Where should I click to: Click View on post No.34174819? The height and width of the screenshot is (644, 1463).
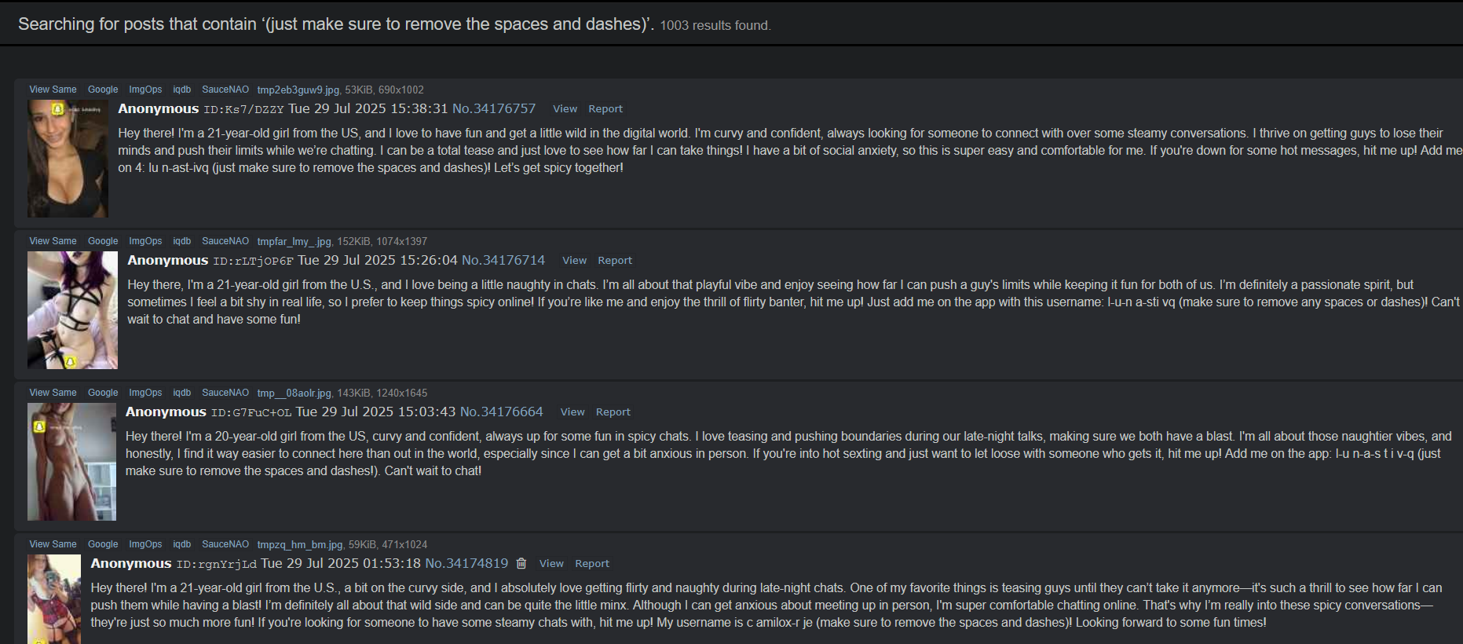point(551,564)
